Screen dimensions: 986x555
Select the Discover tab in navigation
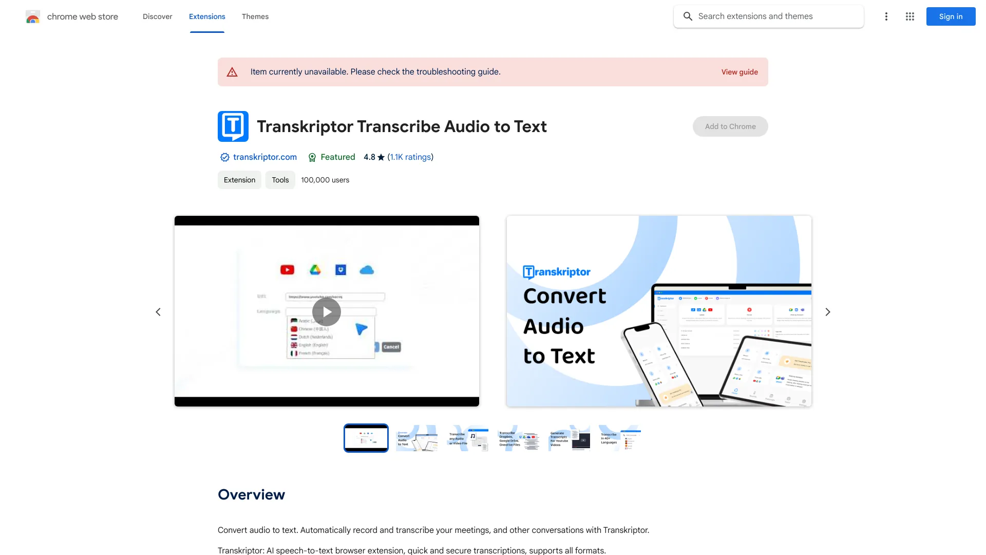[x=157, y=16]
